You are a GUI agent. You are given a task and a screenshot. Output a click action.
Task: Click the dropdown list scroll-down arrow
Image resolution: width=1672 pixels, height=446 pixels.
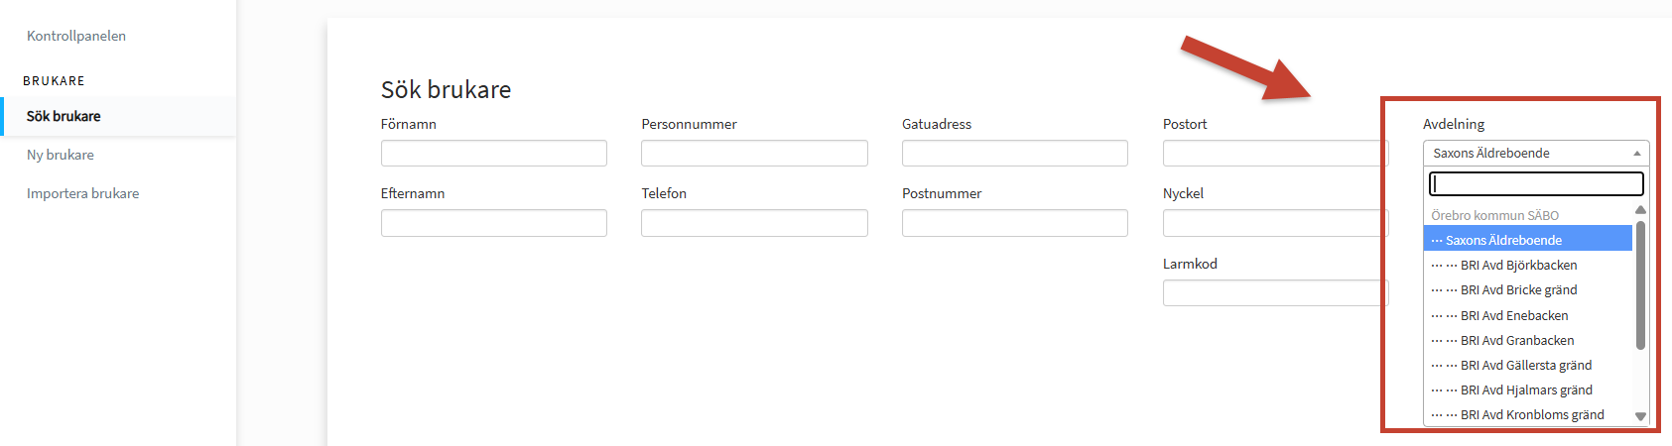point(1640,417)
